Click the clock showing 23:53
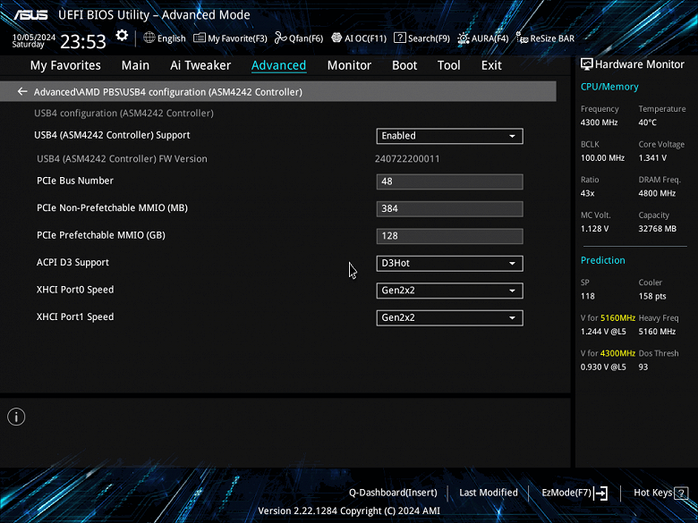The height and width of the screenshot is (523, 698). click(83, 41)
